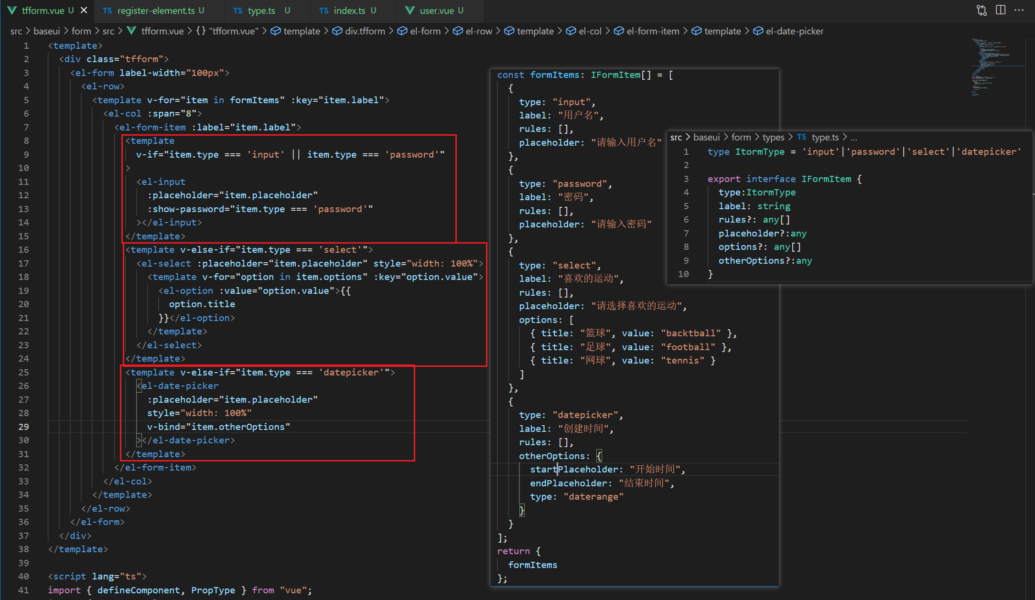The height and width of the screenshot is (600, 1035).
Task: Click 'defineComponent' in the import line
Action: coord(139,590)
